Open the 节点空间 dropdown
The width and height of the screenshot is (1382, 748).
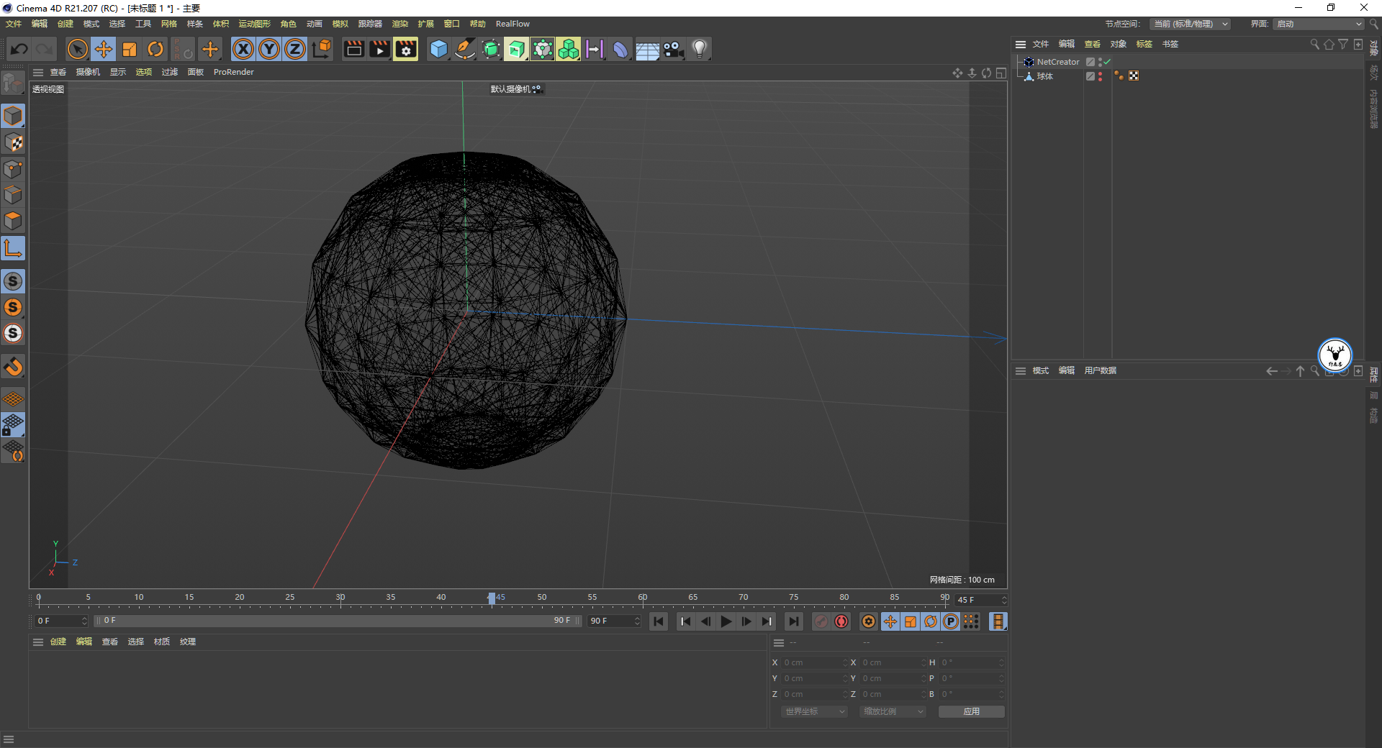pyautogui.click(x=1190, y=24)
